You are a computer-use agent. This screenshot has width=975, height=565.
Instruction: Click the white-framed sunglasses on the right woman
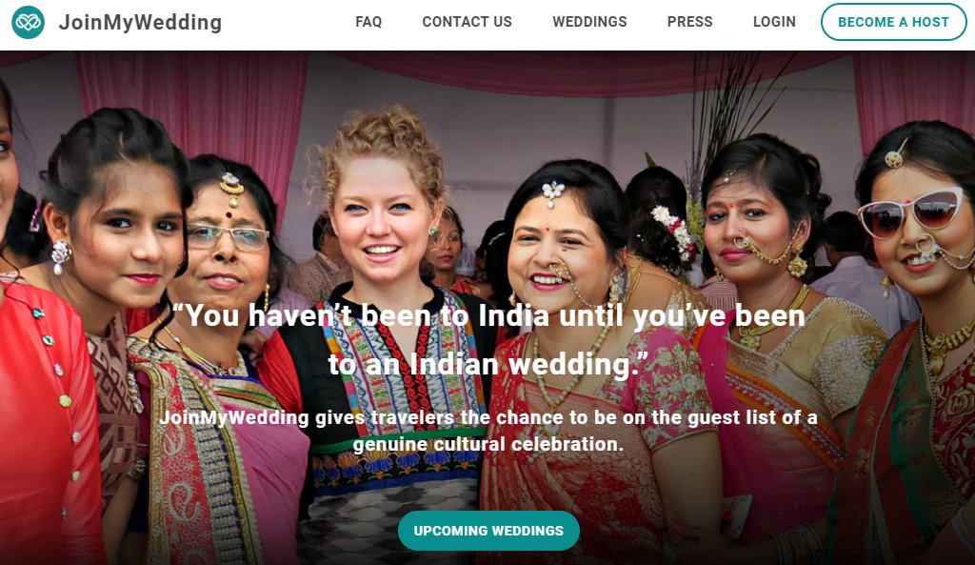coord(911,212)
